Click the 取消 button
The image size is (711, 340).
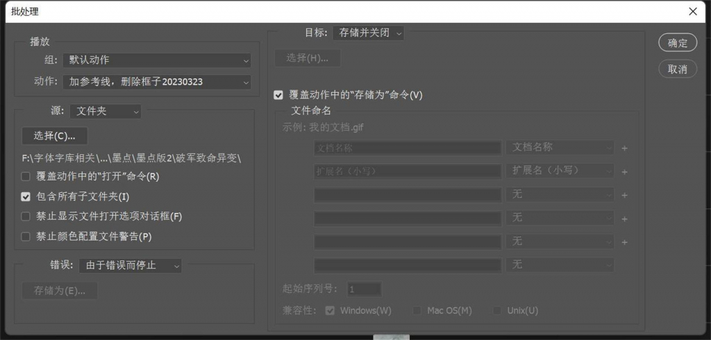[x=678, y=69]
